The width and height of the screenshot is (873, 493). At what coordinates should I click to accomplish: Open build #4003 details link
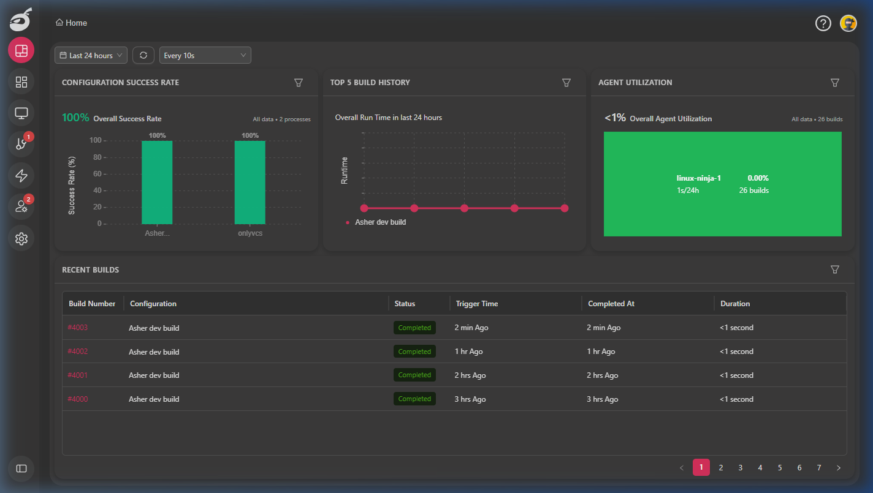click(78, 327)
